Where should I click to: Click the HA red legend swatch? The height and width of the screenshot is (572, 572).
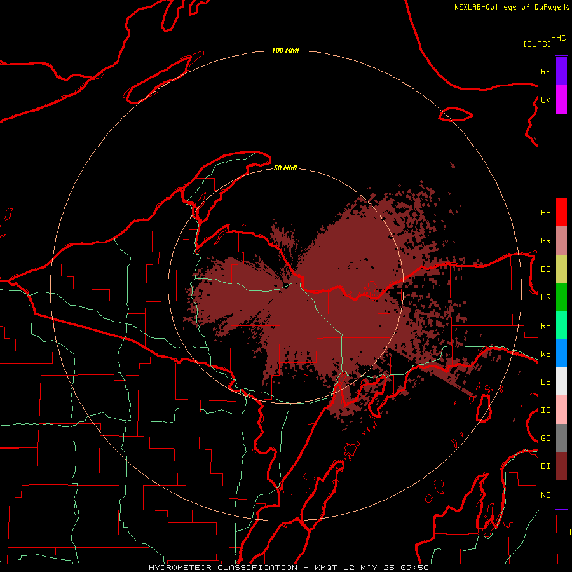[561, 212]
